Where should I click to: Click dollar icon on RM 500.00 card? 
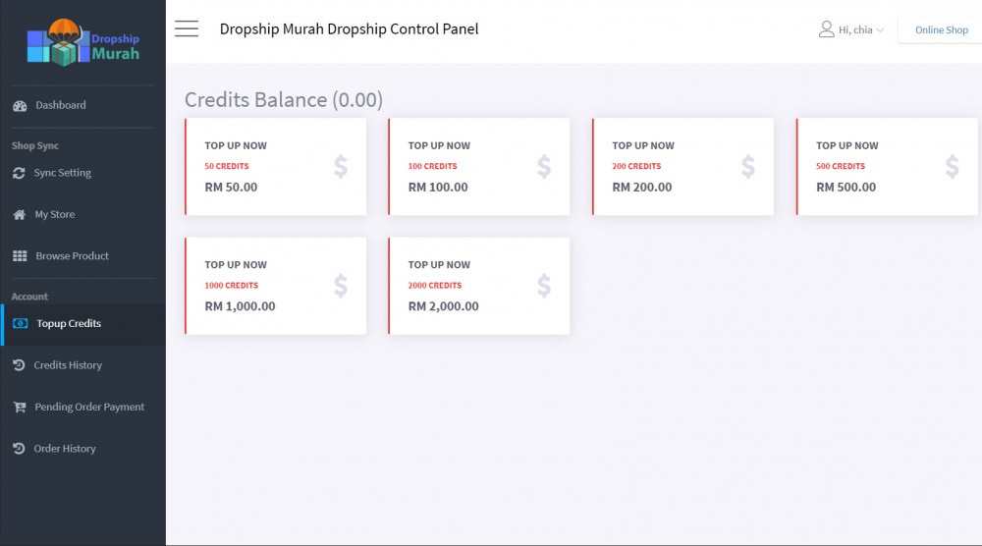click(x=952, y=167)
